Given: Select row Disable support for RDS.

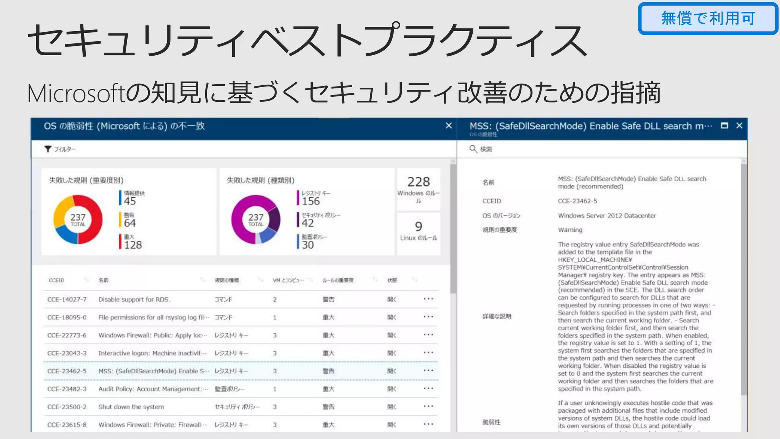Looking at the screenshot, I should tap(241, 299).
